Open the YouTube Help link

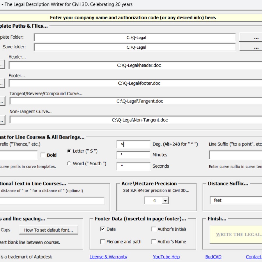166,257
